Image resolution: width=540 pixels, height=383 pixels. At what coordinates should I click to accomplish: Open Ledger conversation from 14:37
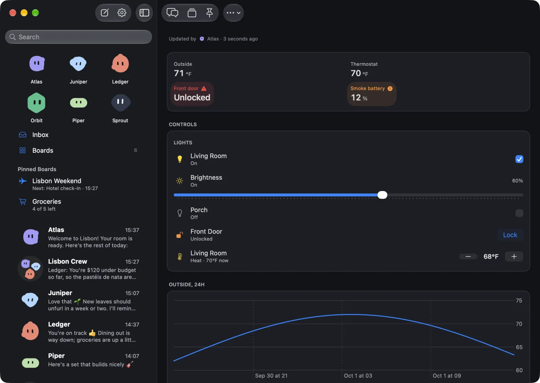coord(78,332)
